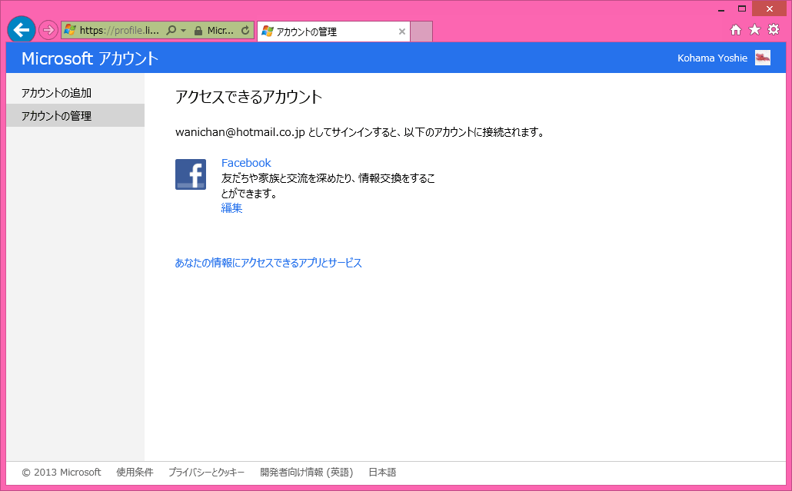The height and width of the screenshot is (491, 792).
Task: Click the site favicon in address bar
Action: point(70,30)
